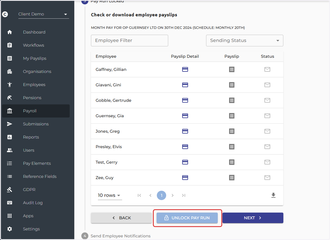Open Workflows from the sidebar
330x240 pixels.
pyautogui.click(x=36, y=45)
